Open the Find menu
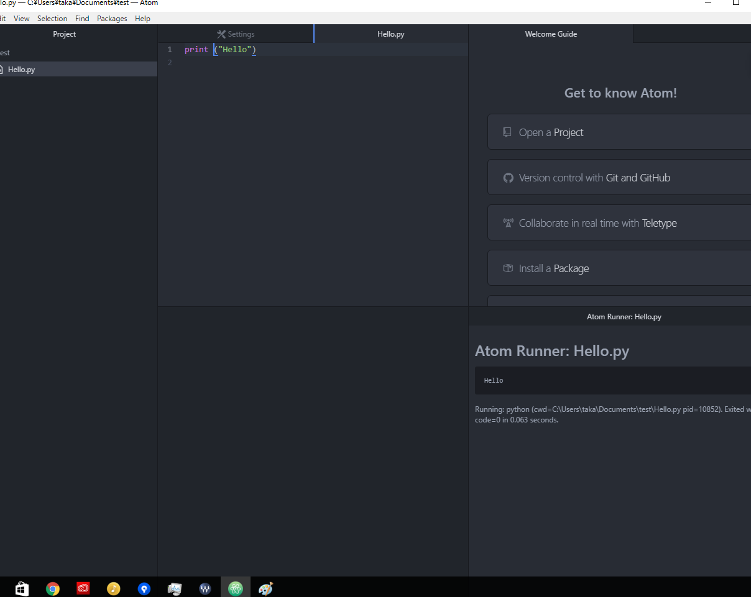Screen dimensions: 751x597 [x=82, y=19]
